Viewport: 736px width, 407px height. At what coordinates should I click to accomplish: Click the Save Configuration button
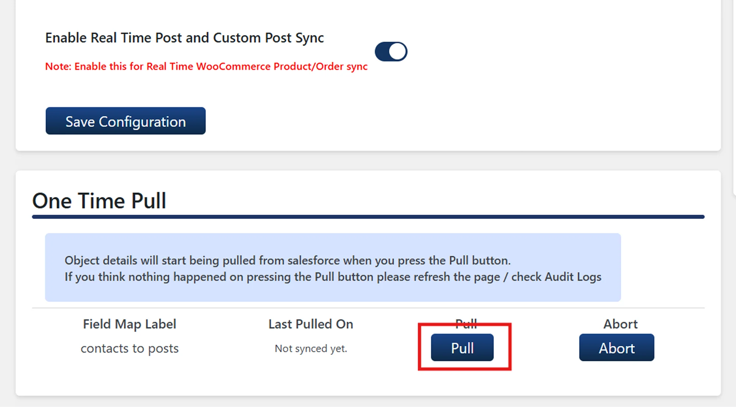[125, 121]
